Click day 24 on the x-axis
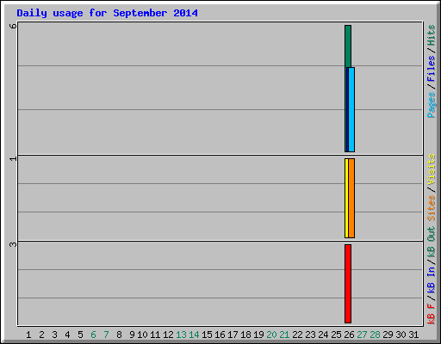The image size is (441, 344). point(323,335)
